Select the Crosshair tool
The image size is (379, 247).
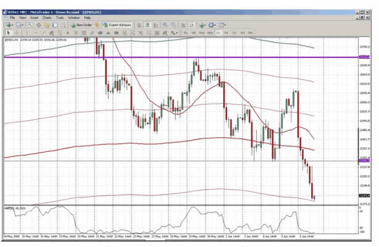(x=17, y=33)
